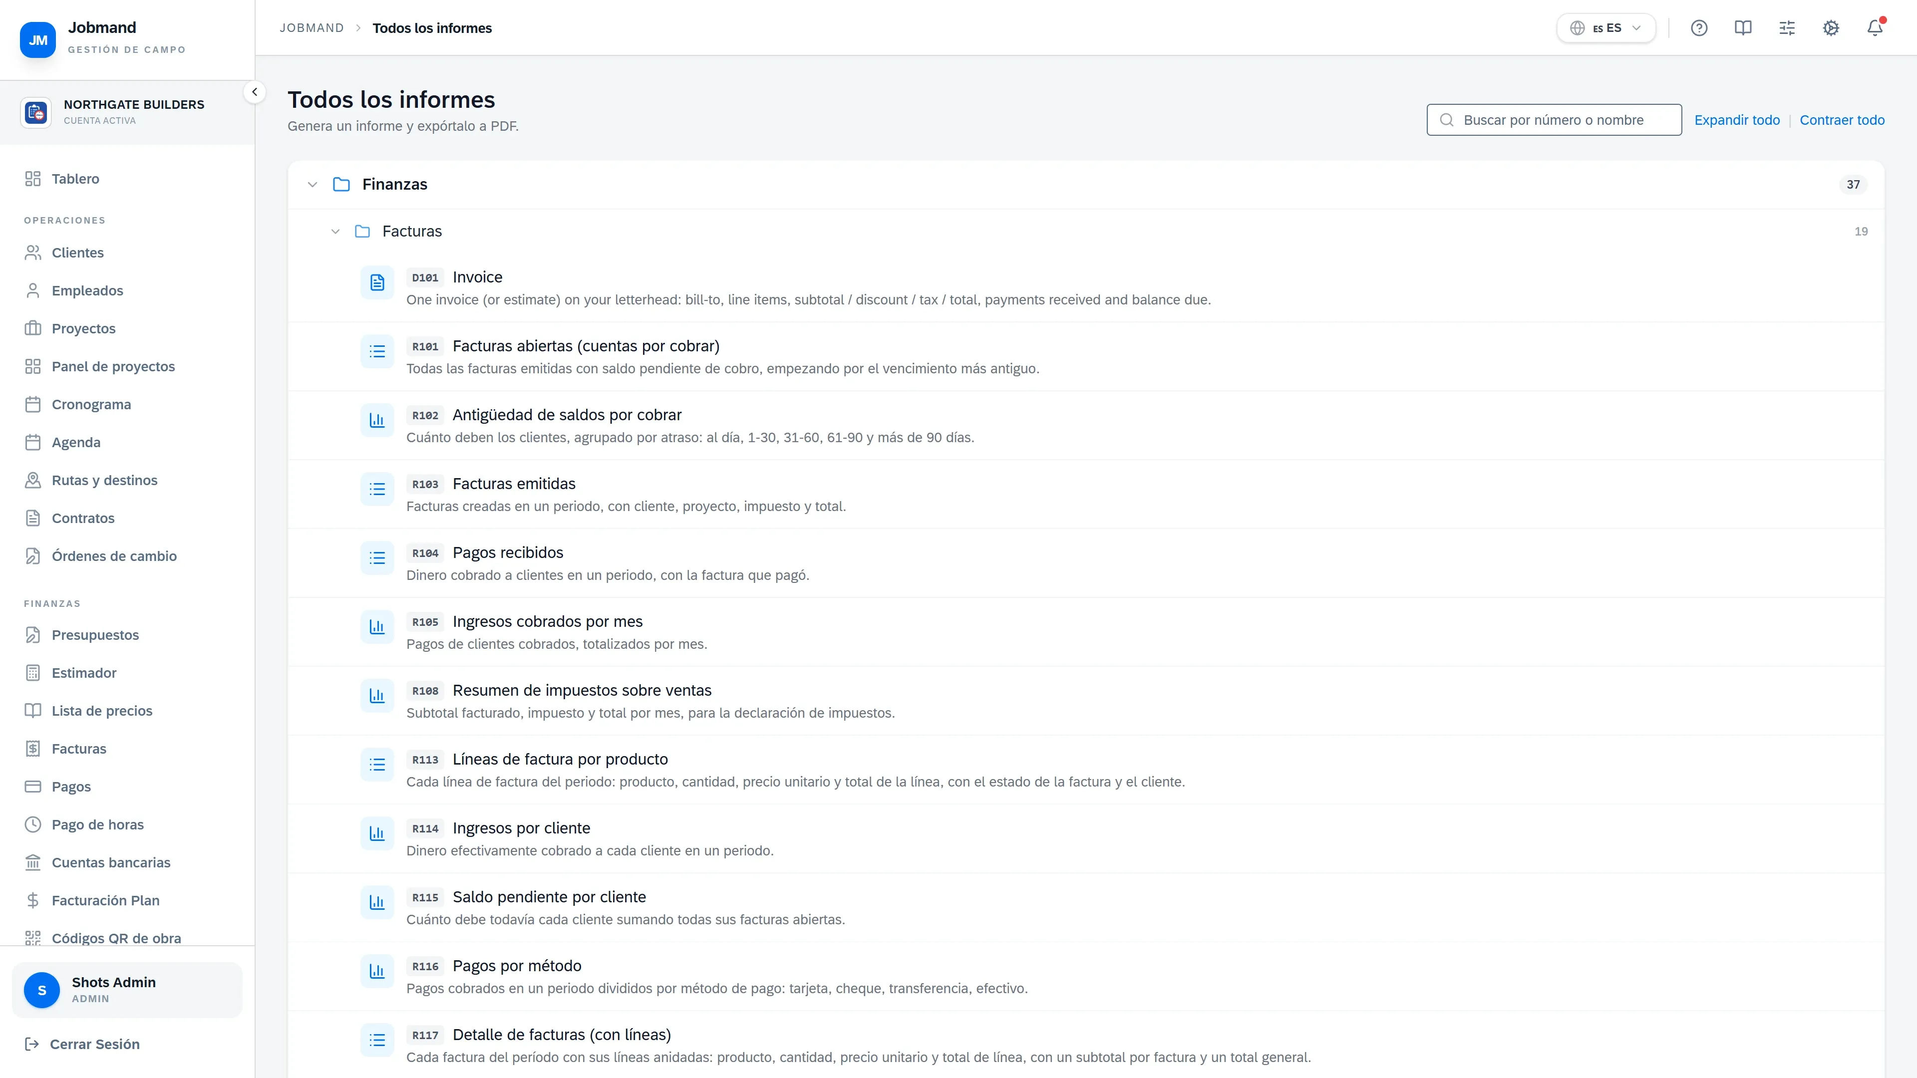Open the settings gear icon
This screenshot has height=1078, width=1917.
1831,28
